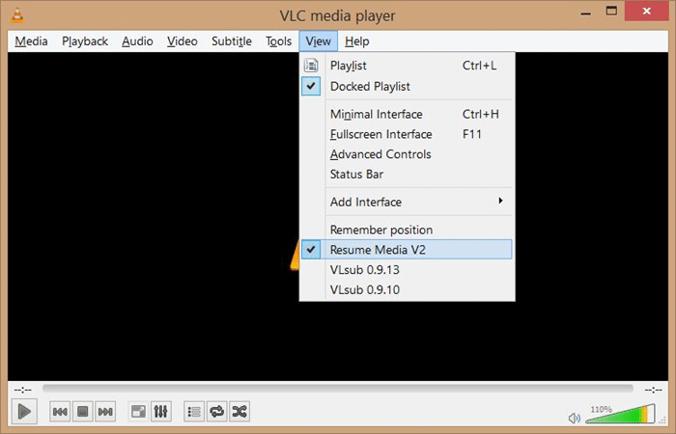
Task: Skip to next media track
Action: pyautogui.click(x=105, y=412)
